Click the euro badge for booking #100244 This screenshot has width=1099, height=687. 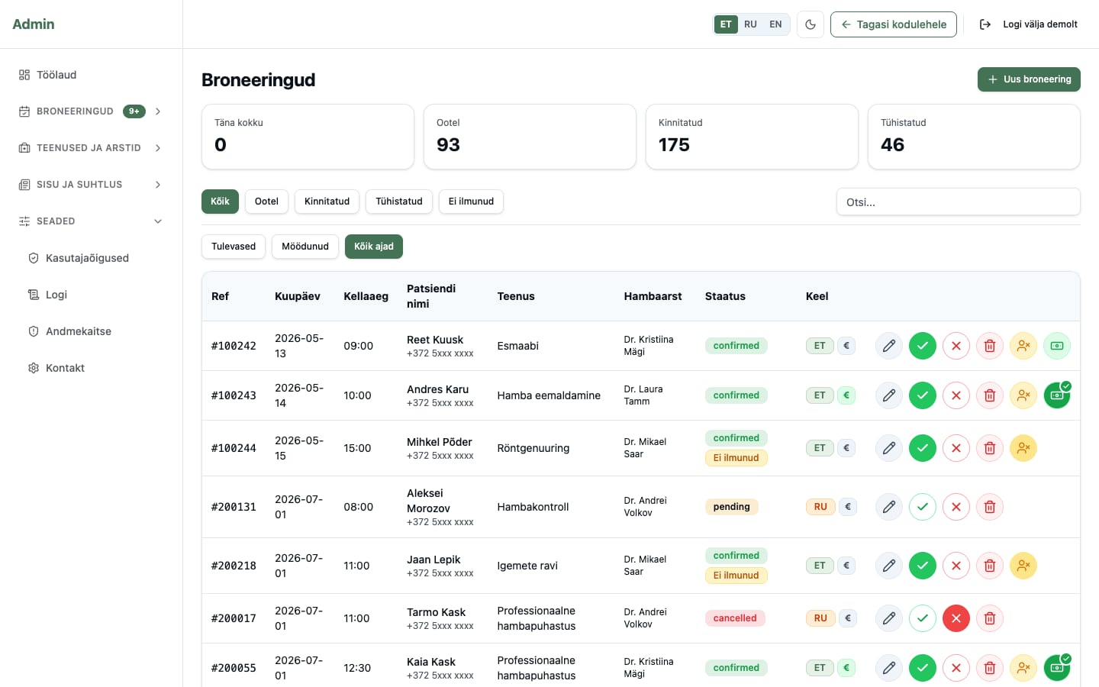point(847,448)
